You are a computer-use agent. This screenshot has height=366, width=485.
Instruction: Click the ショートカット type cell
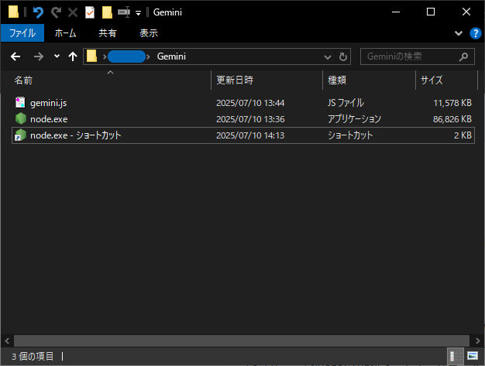350,135
